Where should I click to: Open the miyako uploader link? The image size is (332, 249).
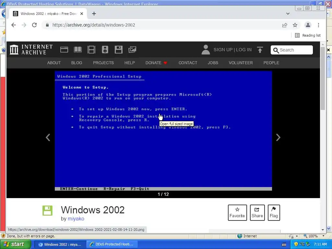coord(76,219)
